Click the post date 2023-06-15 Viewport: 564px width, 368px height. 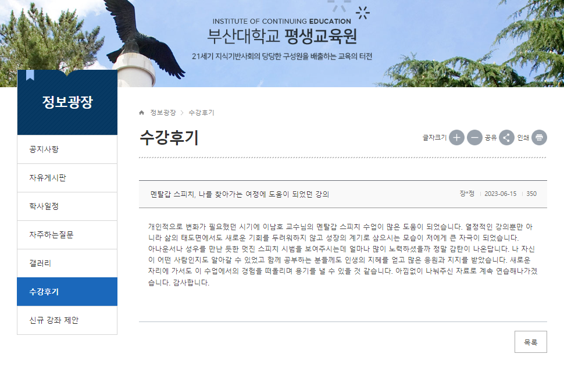[x=500, y=194]
